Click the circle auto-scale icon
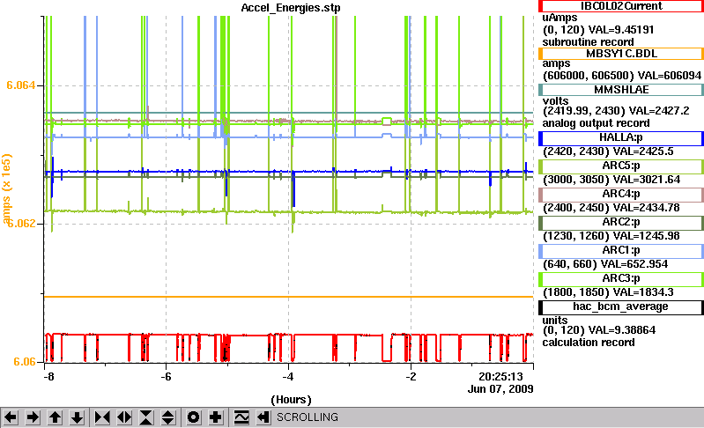The image size is (704, 428). [194, 417]
